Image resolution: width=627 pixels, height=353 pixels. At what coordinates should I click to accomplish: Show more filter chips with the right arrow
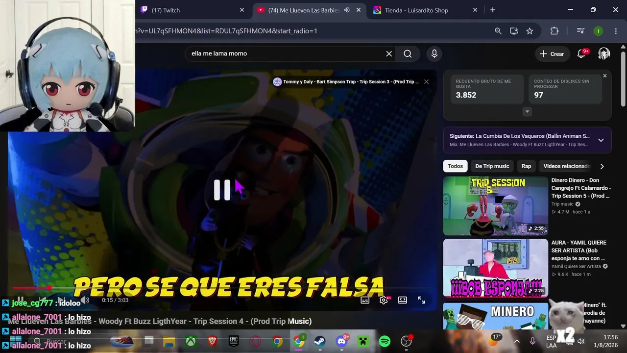[602, 166]
